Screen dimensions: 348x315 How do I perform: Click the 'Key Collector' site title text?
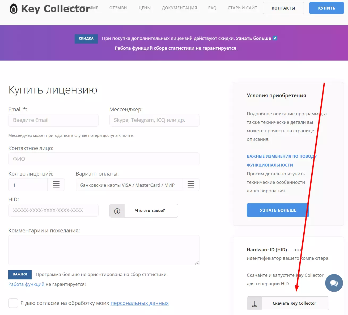tap(55, 9)
